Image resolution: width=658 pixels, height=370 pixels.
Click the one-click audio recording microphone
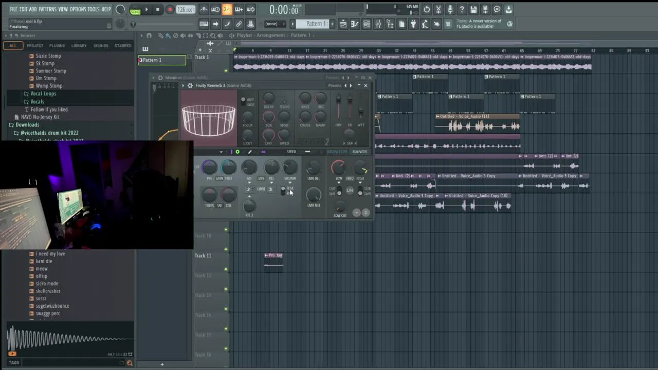click(450, 9)
